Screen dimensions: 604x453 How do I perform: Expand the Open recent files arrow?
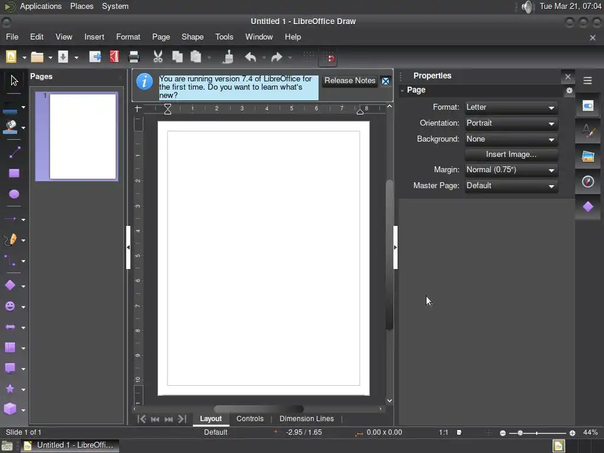50,58
